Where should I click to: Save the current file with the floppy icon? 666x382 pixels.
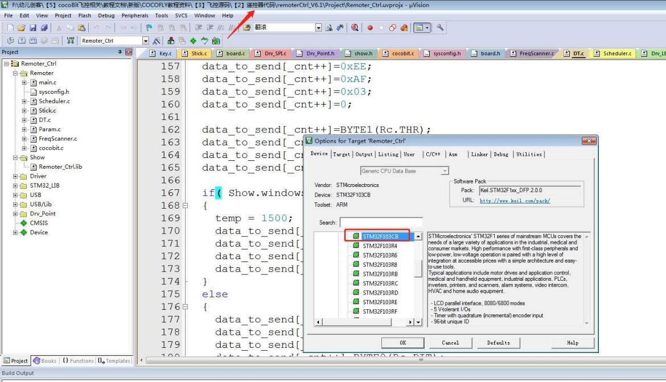coord(32,28)
